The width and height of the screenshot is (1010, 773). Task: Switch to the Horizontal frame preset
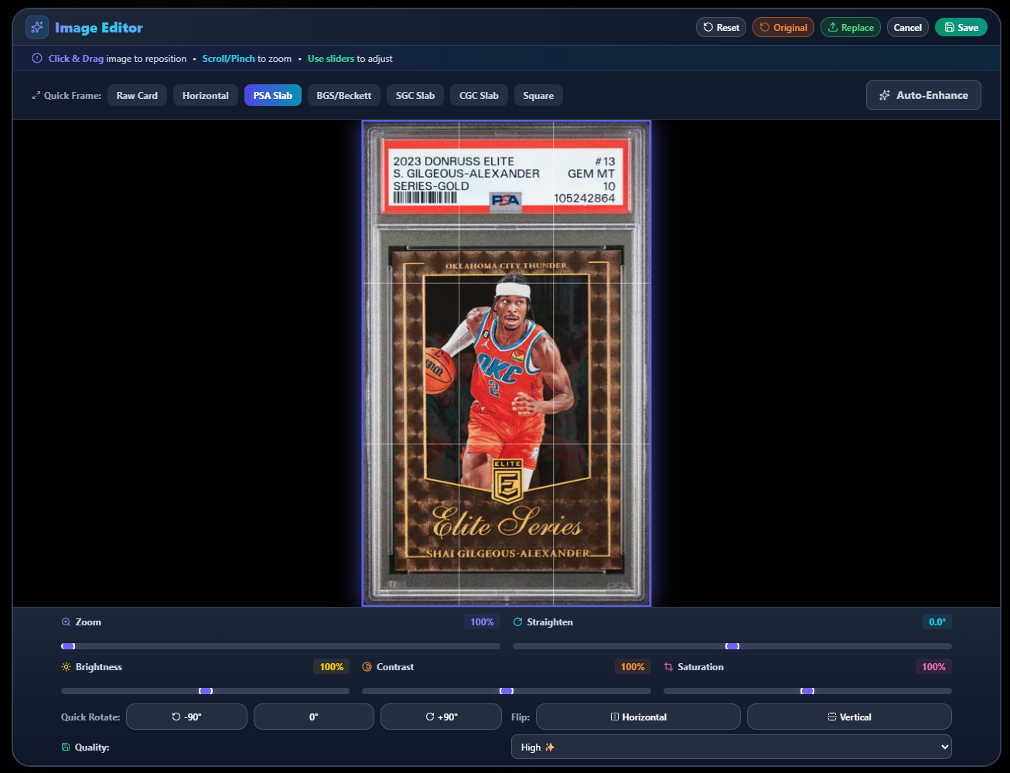pyautogui.click(x=205, y=95)
